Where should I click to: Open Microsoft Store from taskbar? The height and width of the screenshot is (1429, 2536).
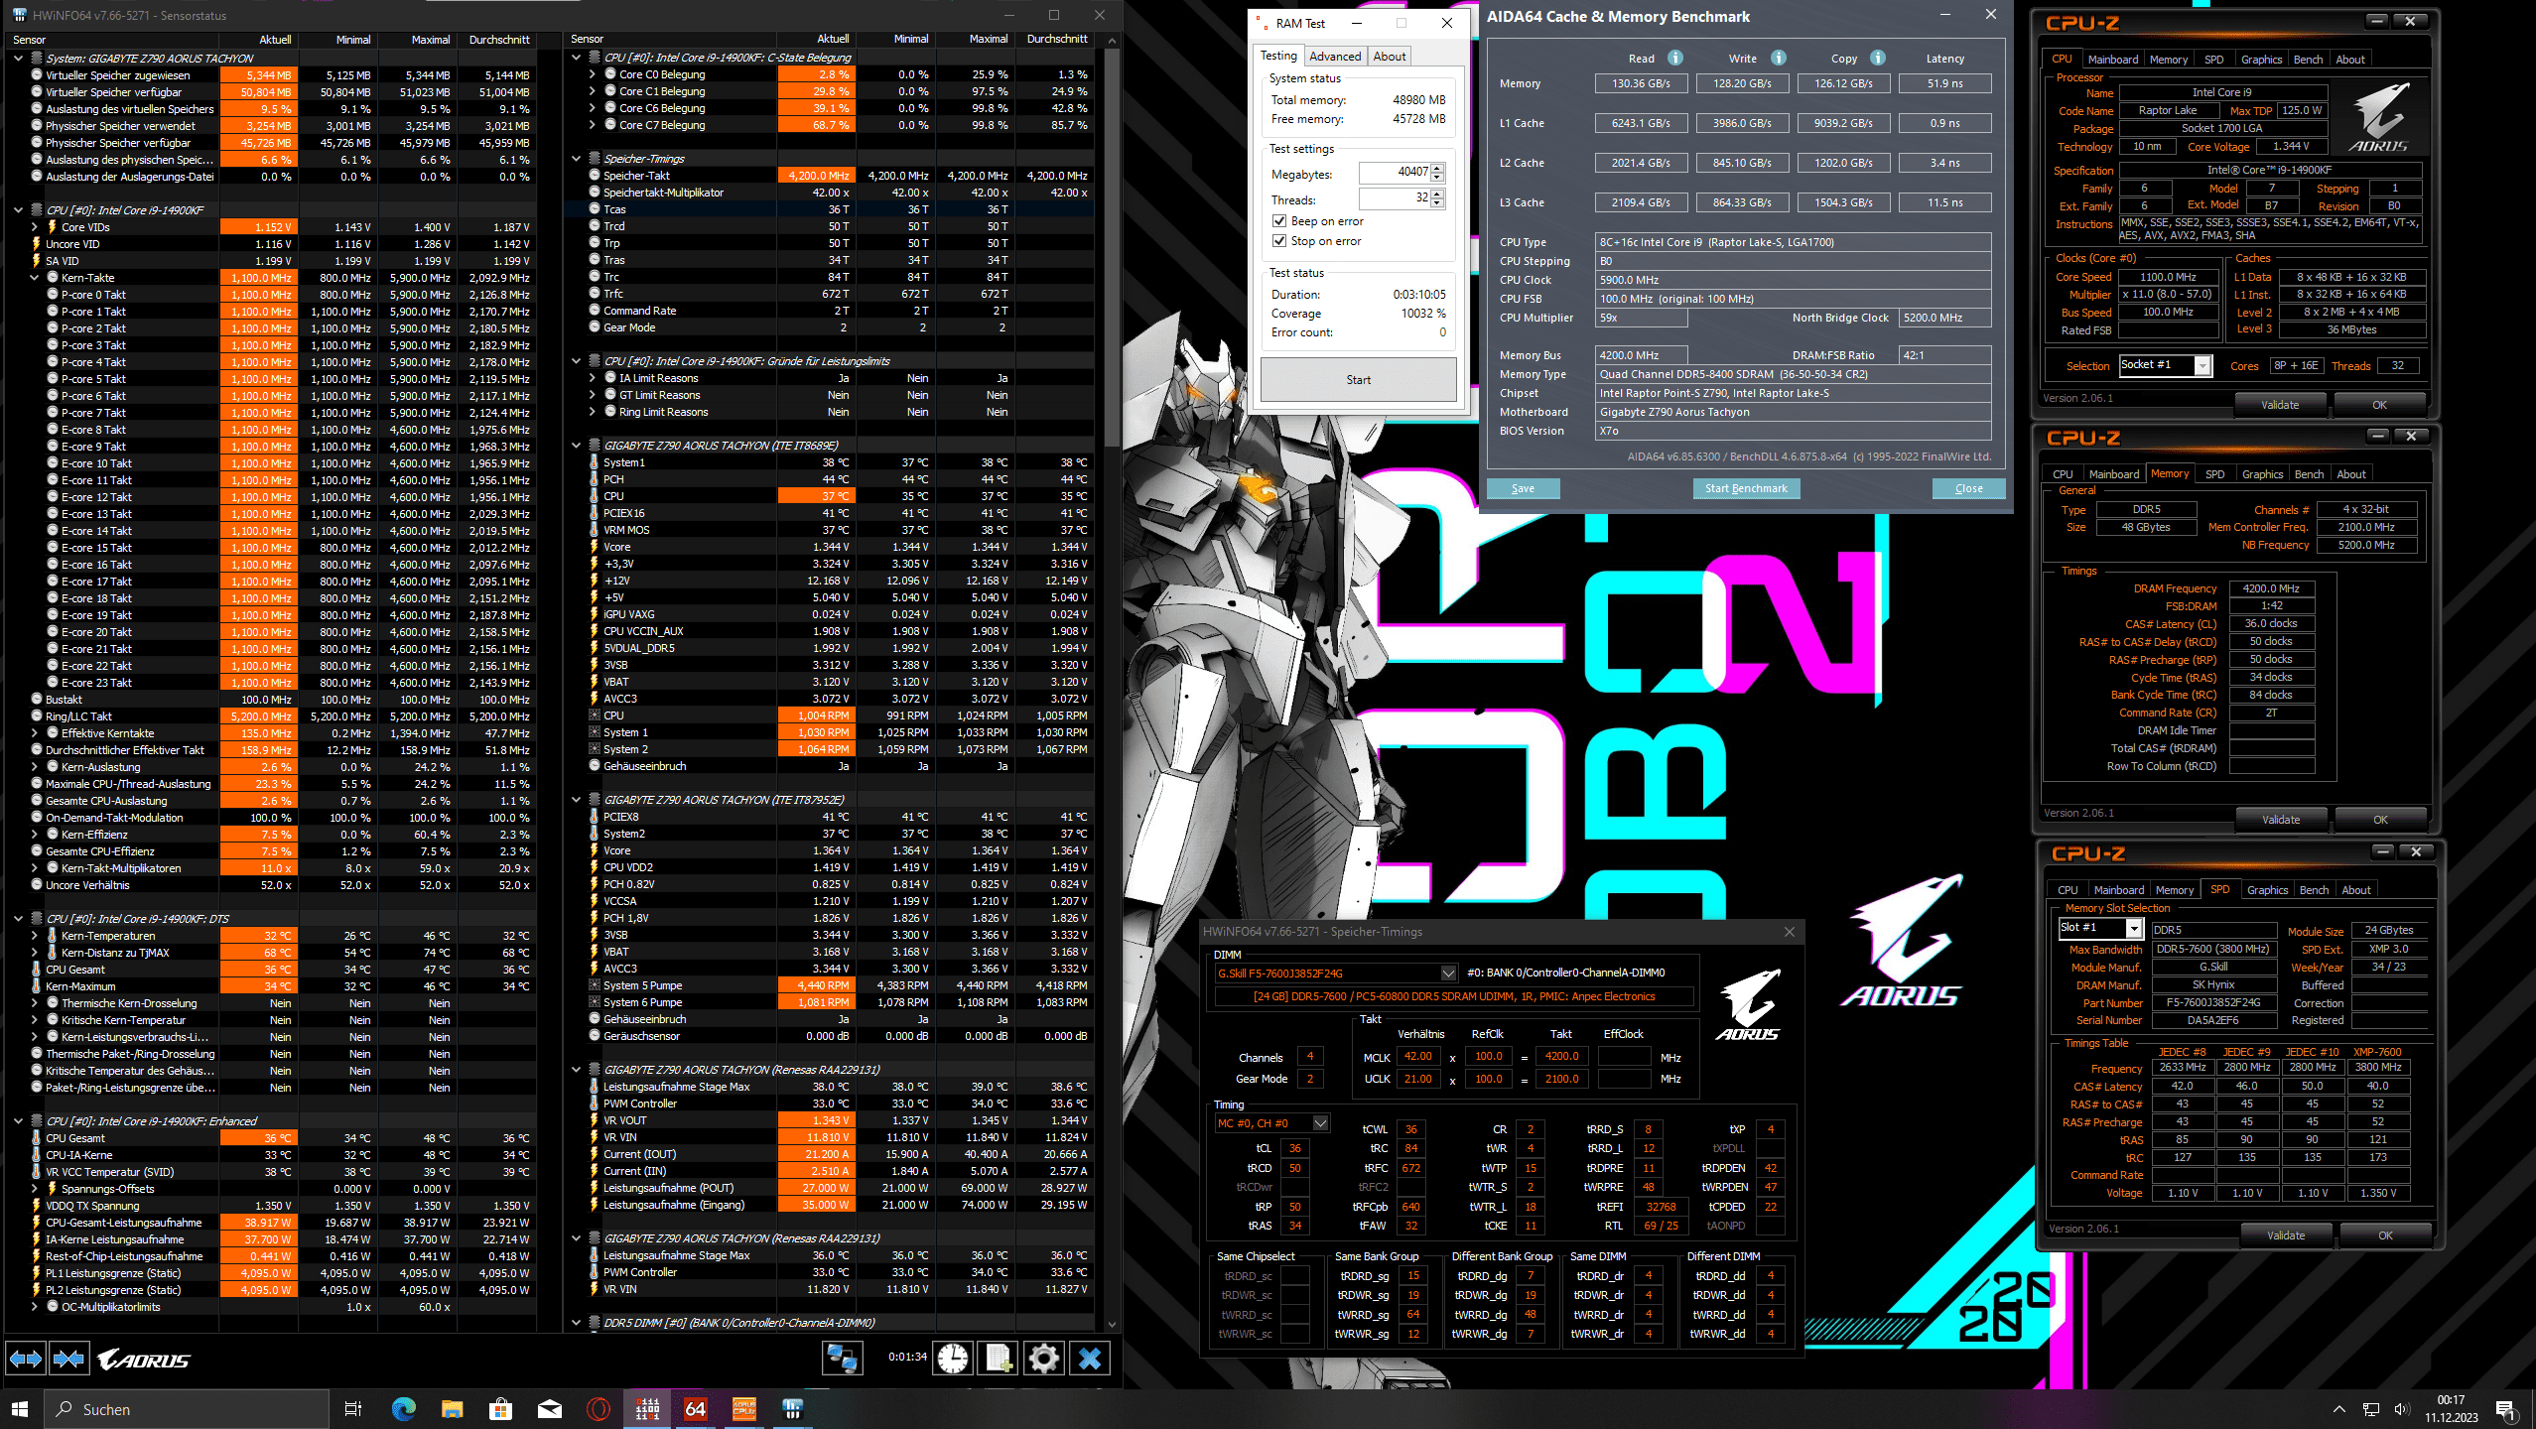pyautogui.click(x=501, y=1409)
